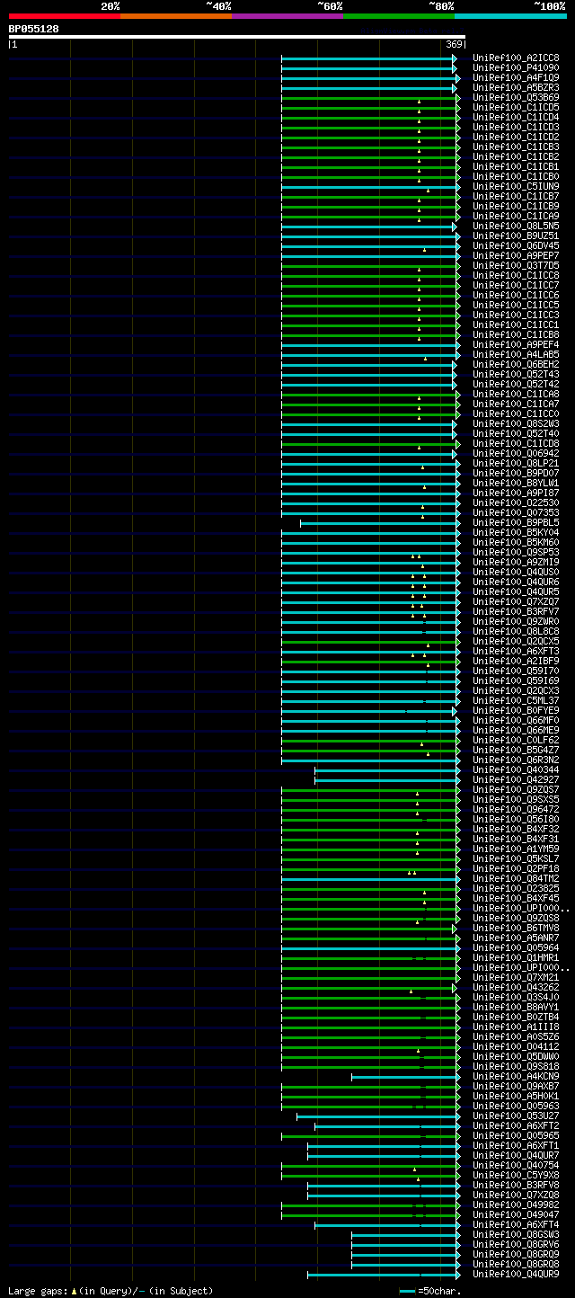The image size is (575, 1298).
Task: Select the UniRef100_Q8S2W3 label
Action: 516,423
